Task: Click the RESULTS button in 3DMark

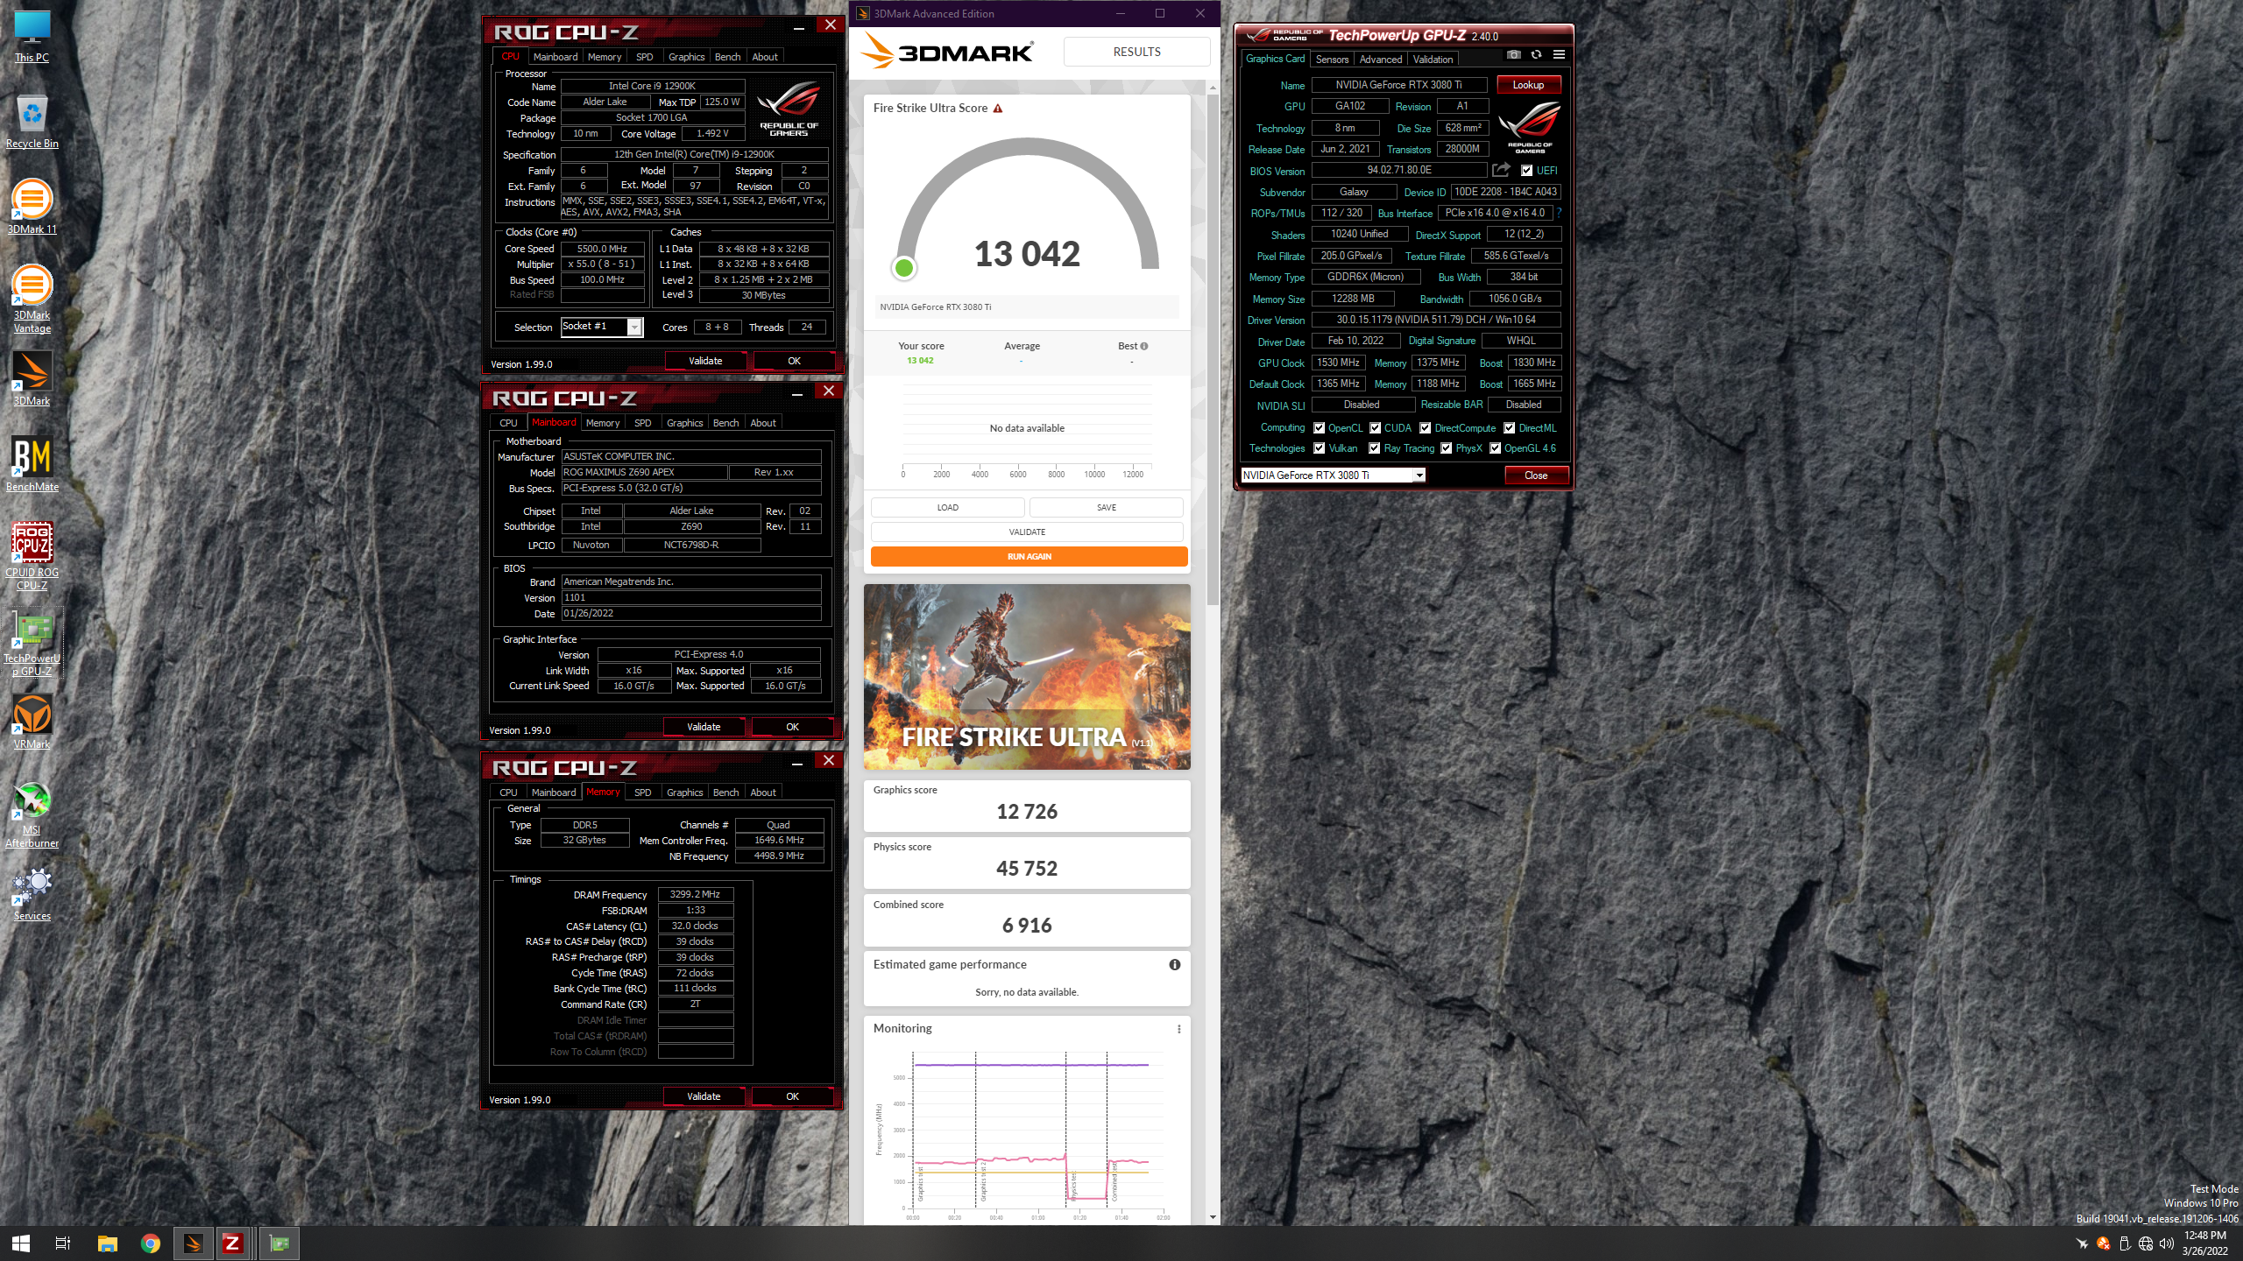Action: tap(1136, 52)
